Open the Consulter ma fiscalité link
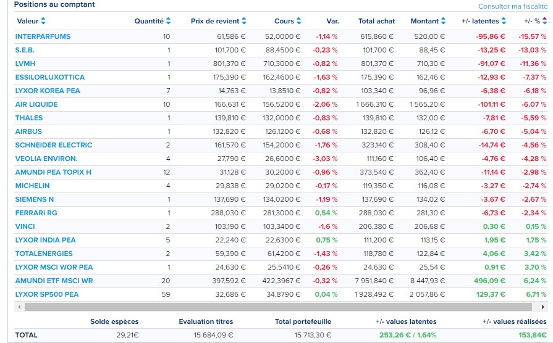 [512, 6]
